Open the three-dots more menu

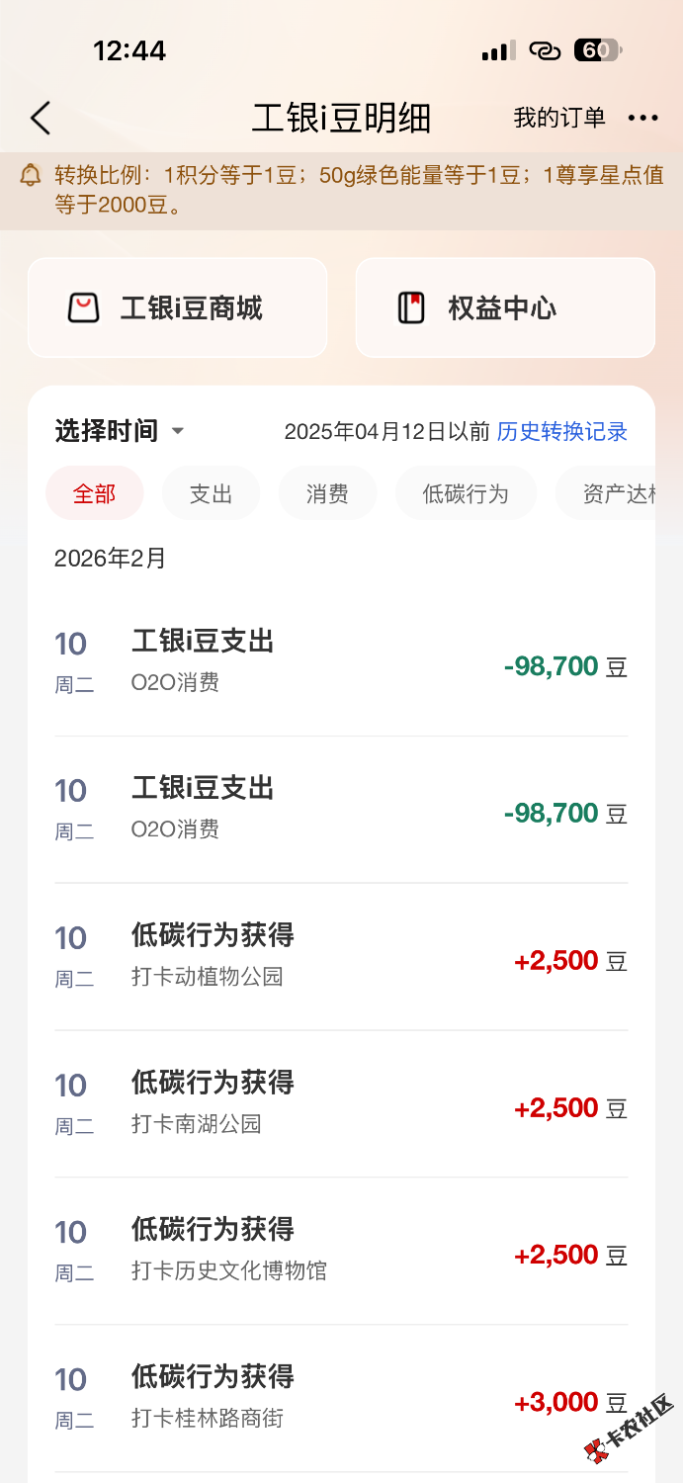(642, 119)
